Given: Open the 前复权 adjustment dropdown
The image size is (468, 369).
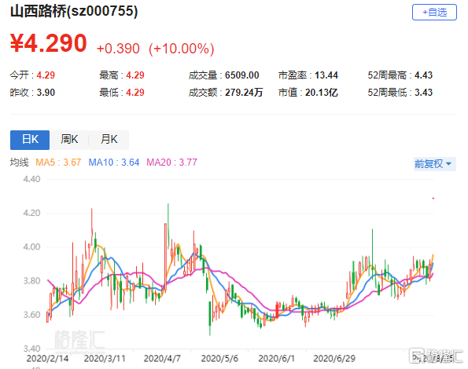Looking at the screenshot, I should (x=434, y=164).
